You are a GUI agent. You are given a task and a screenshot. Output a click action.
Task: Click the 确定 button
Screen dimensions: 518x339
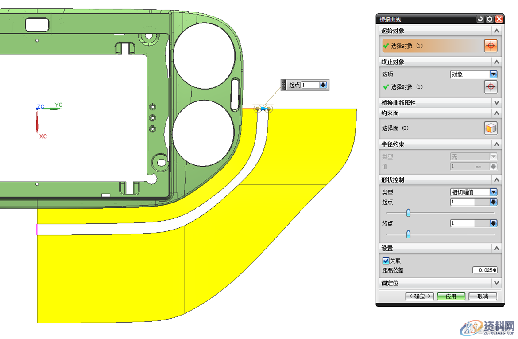pos(420,296)
